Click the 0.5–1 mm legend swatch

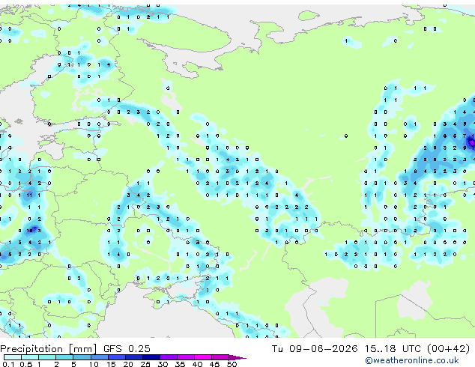point(30,357)
